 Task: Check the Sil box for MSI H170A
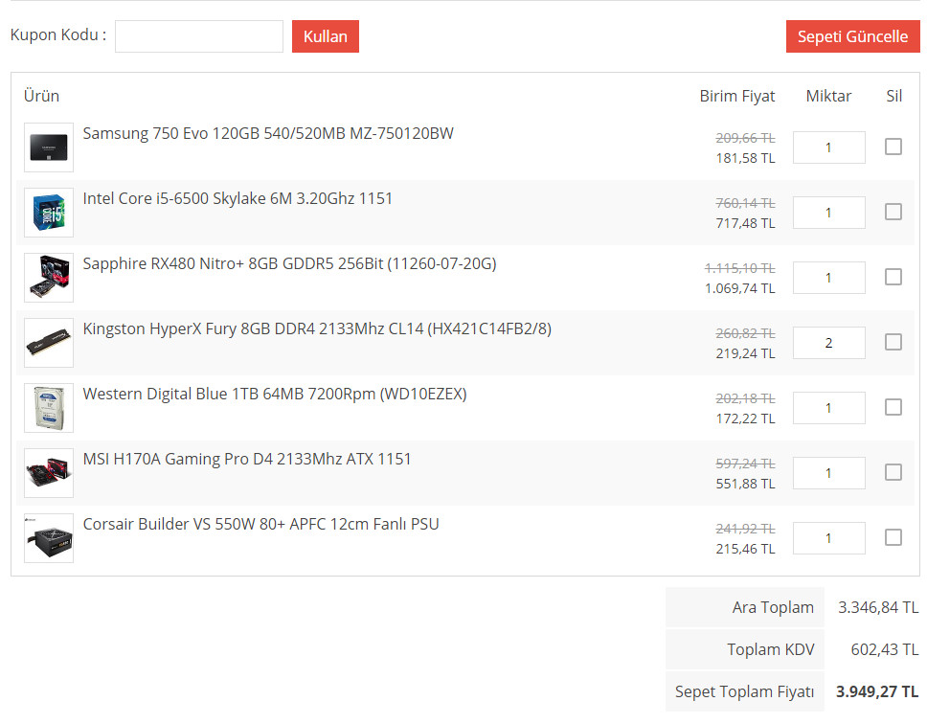[x=893, y=471]
